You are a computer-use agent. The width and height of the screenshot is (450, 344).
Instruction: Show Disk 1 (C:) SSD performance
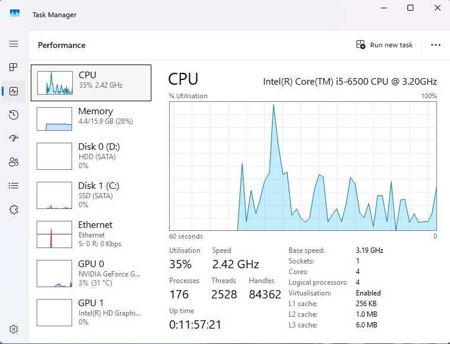91,195
